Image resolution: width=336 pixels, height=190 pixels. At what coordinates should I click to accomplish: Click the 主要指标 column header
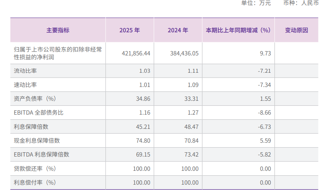58,30
